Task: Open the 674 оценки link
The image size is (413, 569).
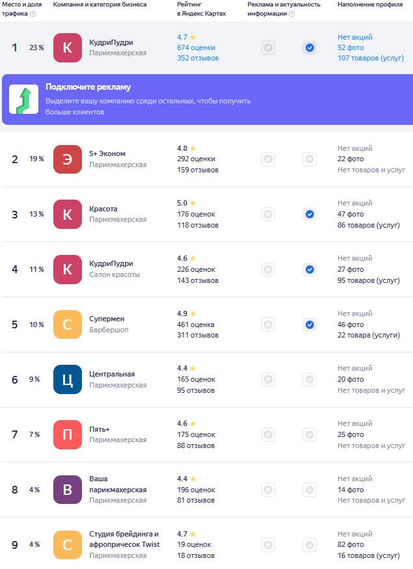Action: (x=196, y=47)
